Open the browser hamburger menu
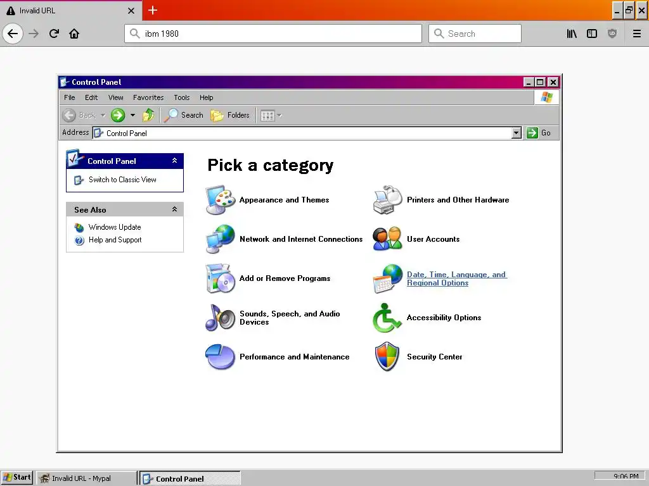Screen dimensions: 649x486 point(636,34)
